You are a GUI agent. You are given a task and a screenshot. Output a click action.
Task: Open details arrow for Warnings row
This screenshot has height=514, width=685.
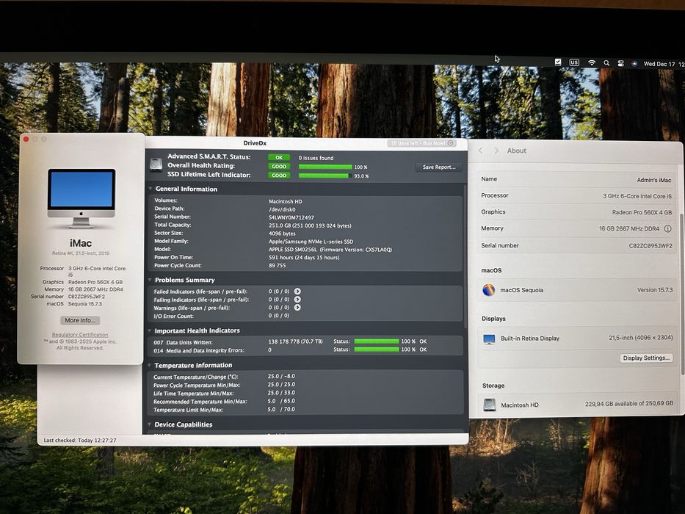[x=297, y=307]
